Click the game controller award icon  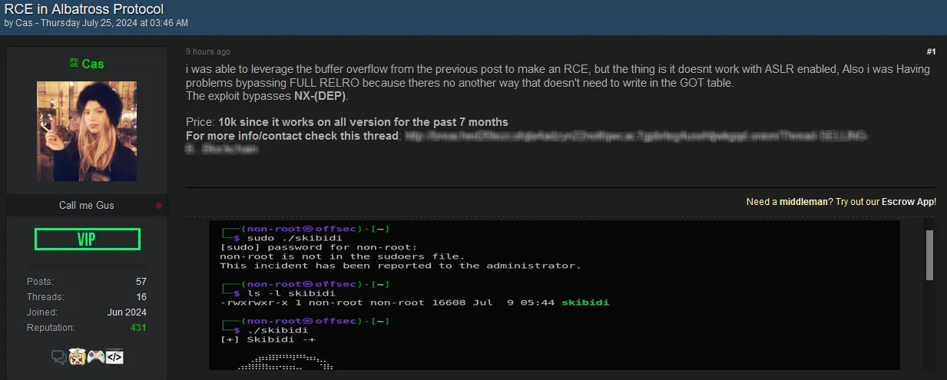[96, 357]
